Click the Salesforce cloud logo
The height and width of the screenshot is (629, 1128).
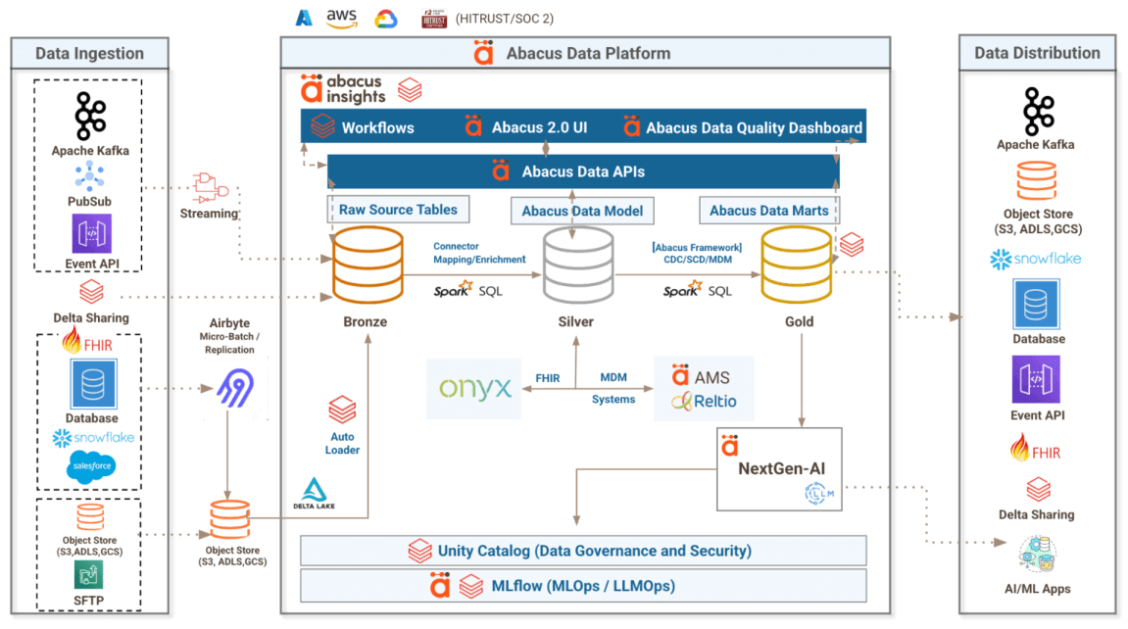[91, 466]
